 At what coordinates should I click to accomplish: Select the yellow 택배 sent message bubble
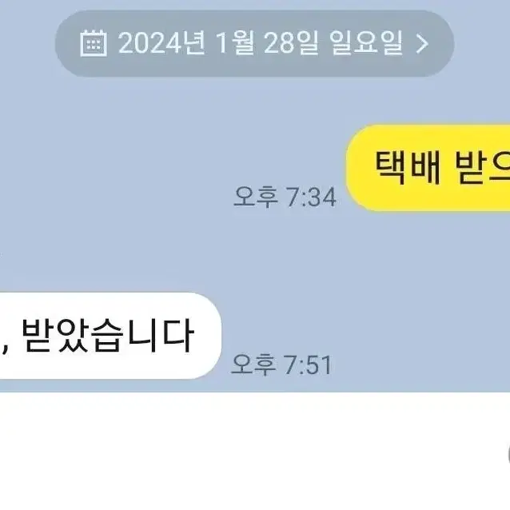tap(428, 168)
